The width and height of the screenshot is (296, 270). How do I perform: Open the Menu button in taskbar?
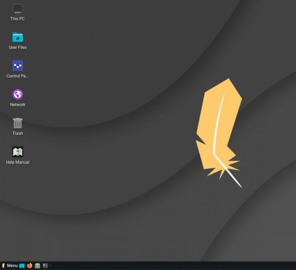point(9,266)
